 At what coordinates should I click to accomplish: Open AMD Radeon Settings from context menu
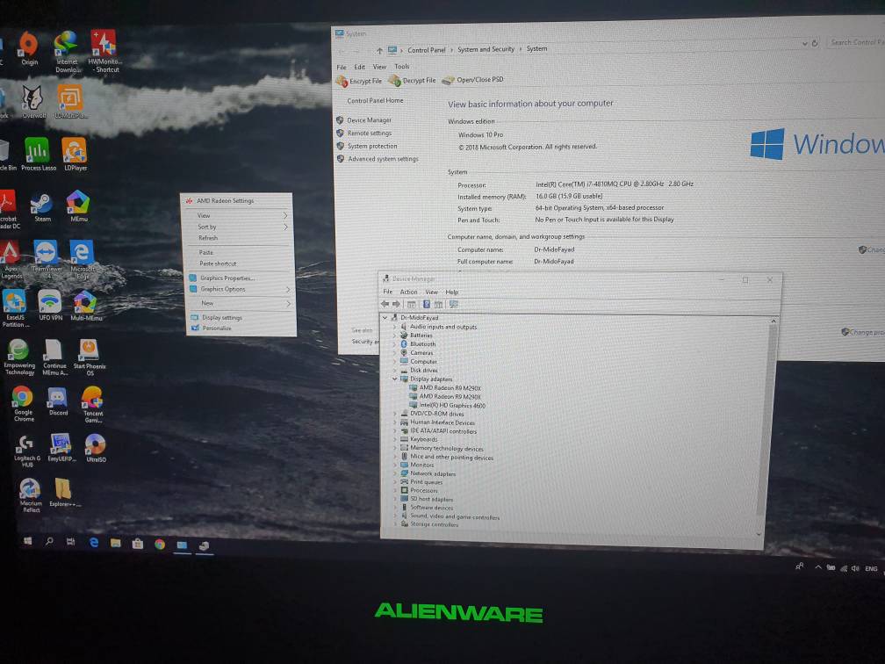238,200
